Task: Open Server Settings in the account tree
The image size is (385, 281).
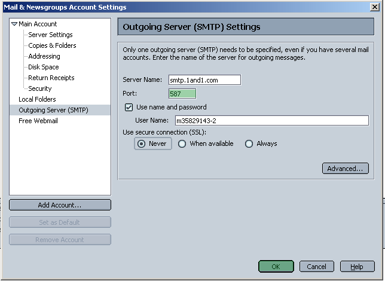Action: 50,35
